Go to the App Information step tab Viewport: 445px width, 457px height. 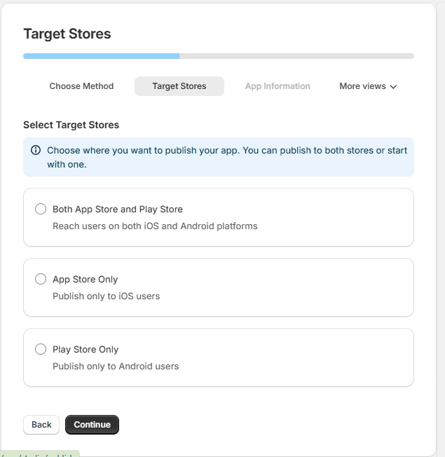[x=278, y=86]
